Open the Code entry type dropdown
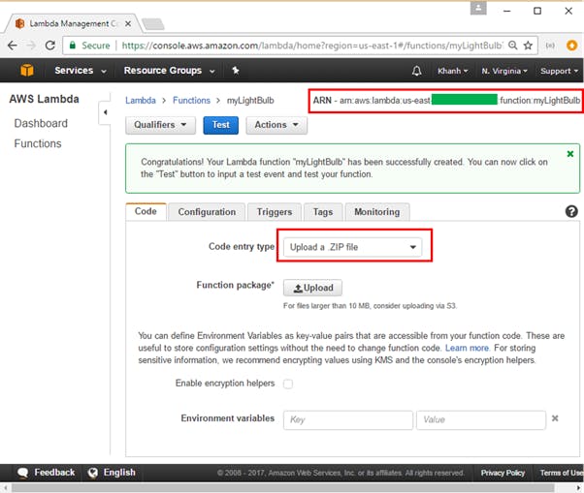The image size is (584, 493). coord(352,247)
